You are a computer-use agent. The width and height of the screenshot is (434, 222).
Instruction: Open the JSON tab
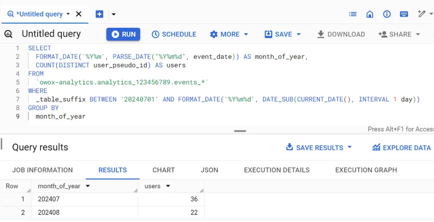[209, 170]
